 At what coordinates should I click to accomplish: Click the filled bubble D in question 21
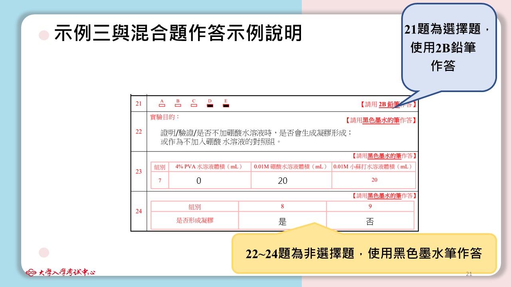click(210, 106)
